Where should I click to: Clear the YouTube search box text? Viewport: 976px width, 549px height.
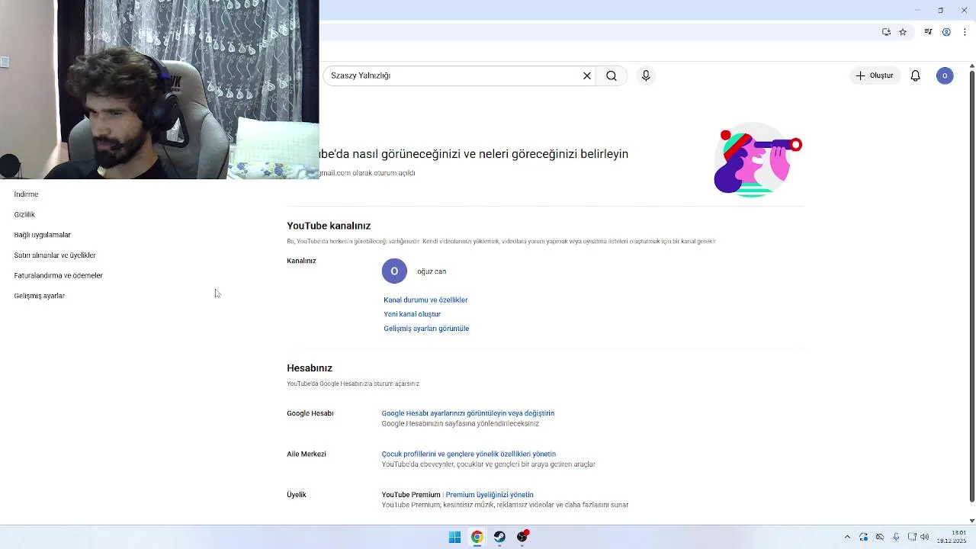pyautogui.click(x=587, y=75)
